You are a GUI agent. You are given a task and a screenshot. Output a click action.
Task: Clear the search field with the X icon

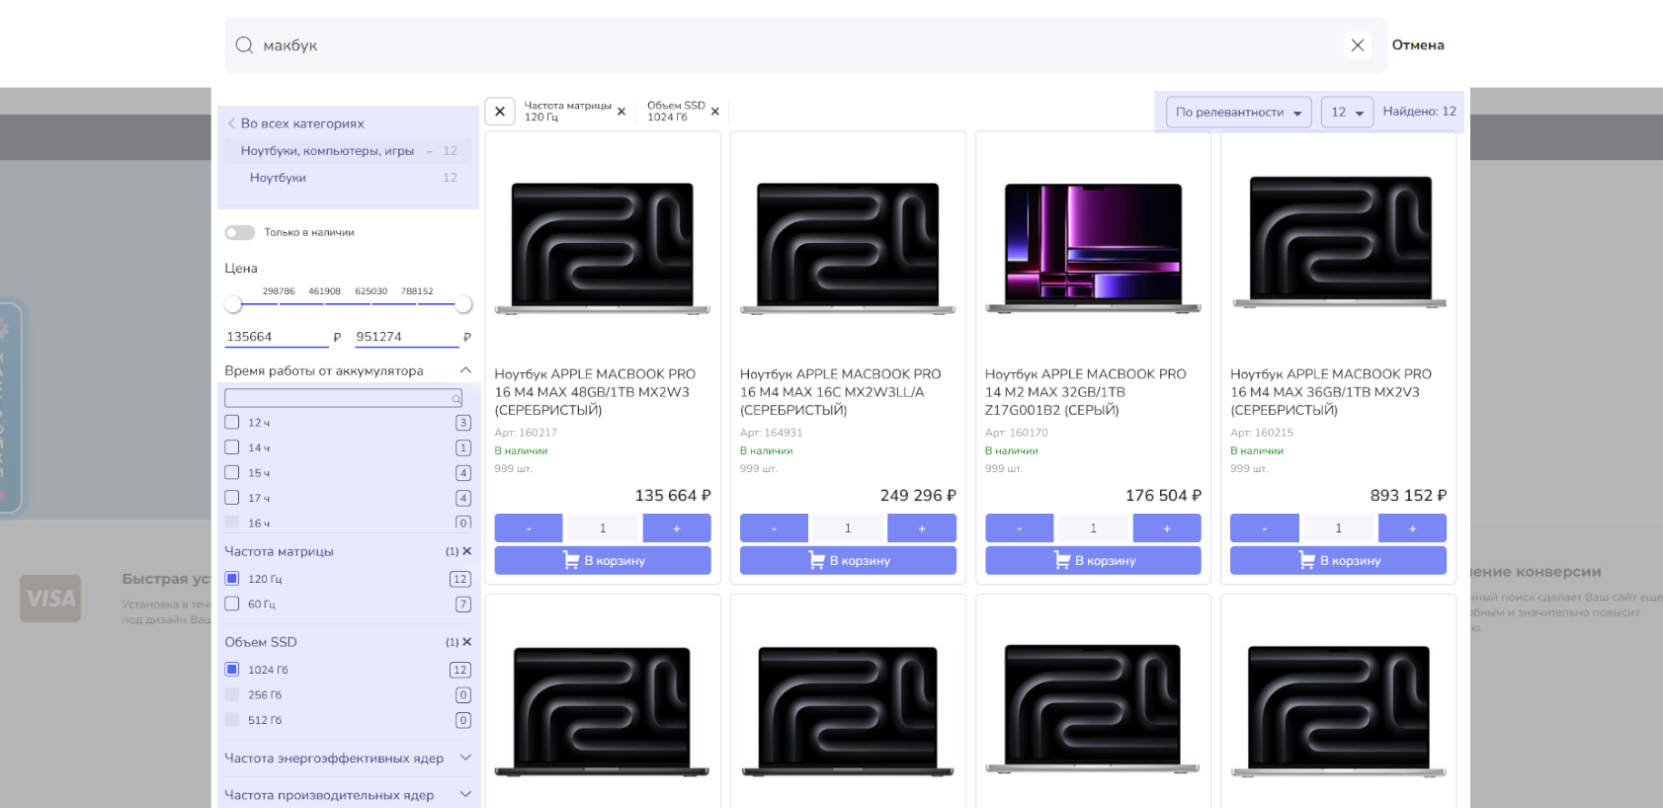point(1357,45)
